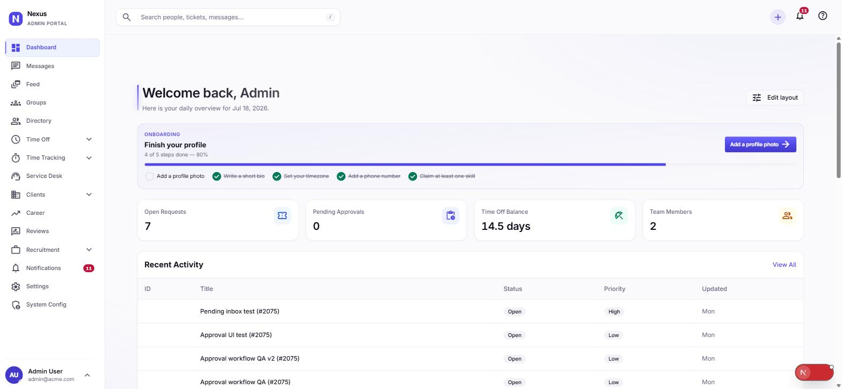Click the Groups people icon
The height and width of the screenshot is (389, 842).
tap(16, 102)
